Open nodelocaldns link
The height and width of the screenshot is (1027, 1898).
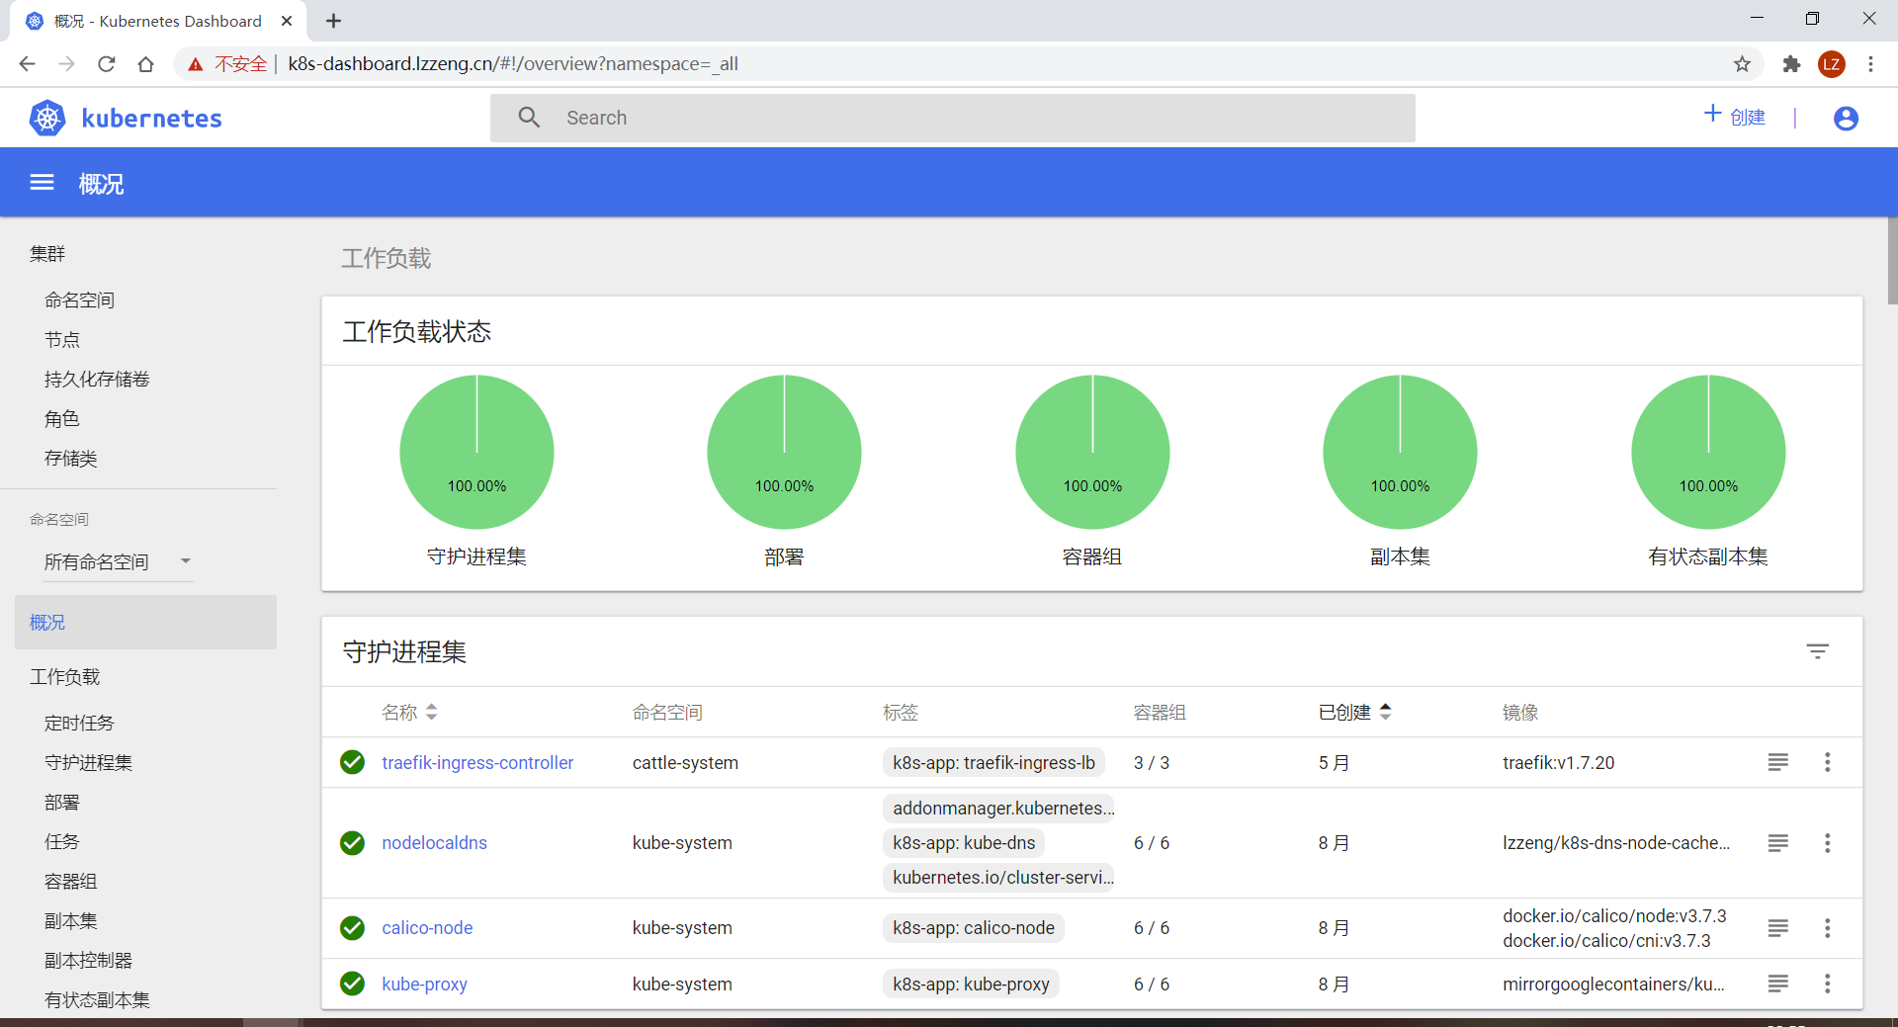click(434, 843)
